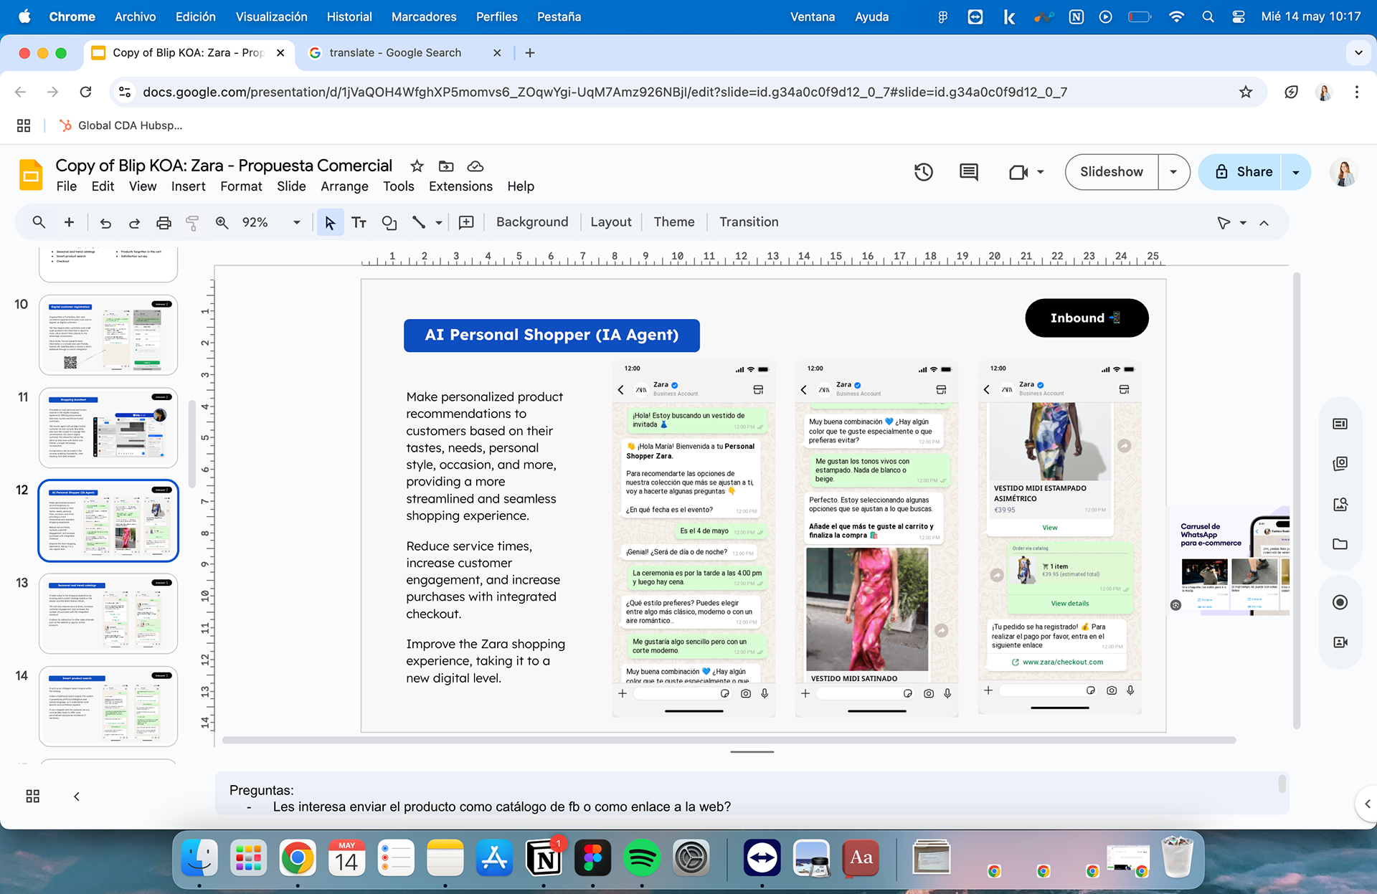
Task: Start a video call via camera icon
Action: point(1018,172)
